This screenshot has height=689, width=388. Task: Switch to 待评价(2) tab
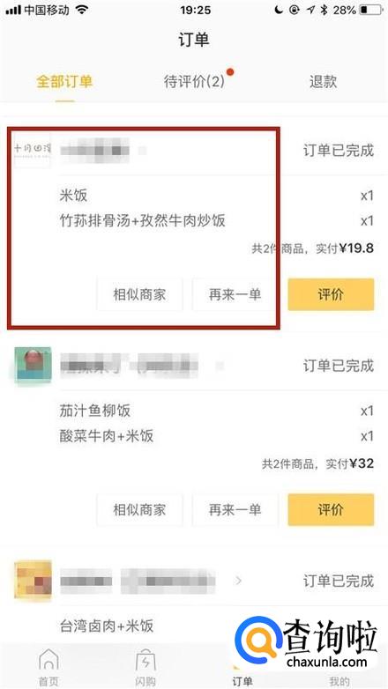click(194, 81)
